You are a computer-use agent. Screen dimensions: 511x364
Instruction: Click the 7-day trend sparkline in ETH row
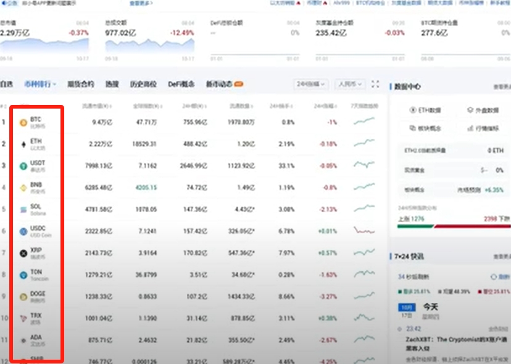pyautogui.click(x=364, y=143)
